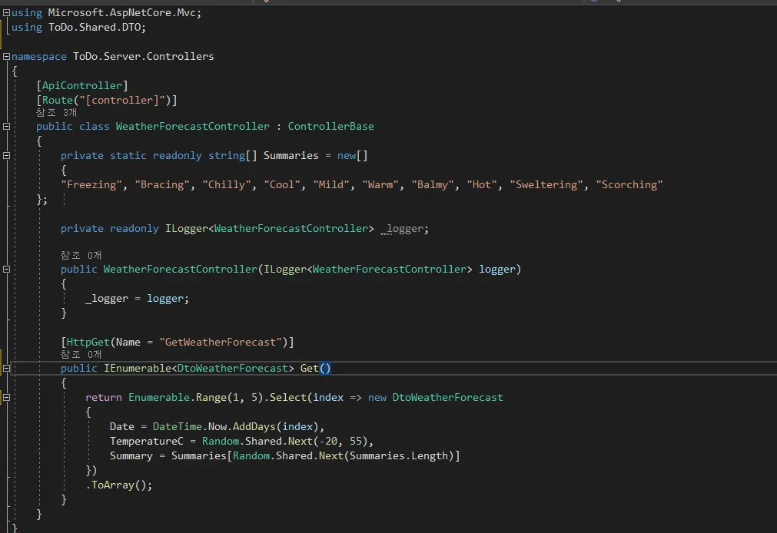Click 'Microsoft.AspNetCore.Mvc' in the using line
777x533 pixels.
(121, 13)
